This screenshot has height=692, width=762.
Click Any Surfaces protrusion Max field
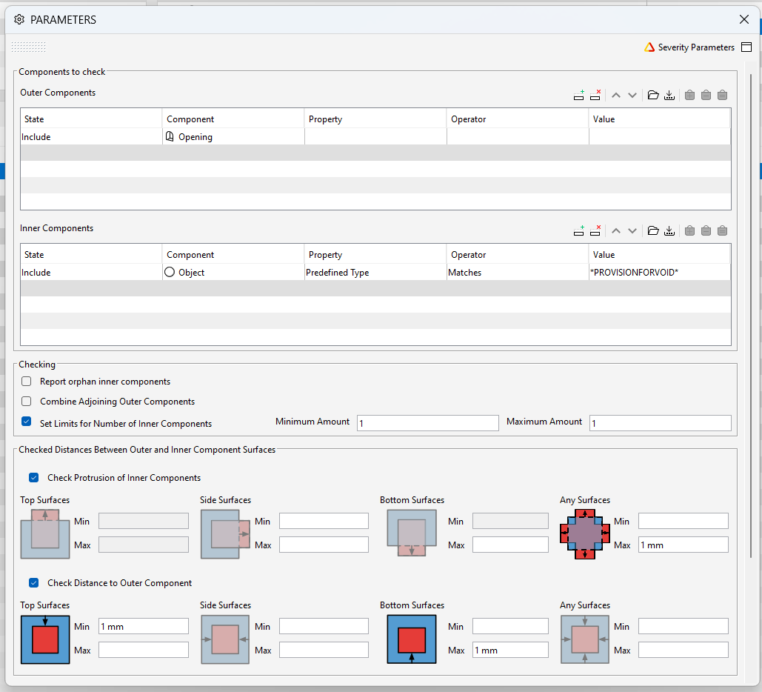[x=684, y=545]
